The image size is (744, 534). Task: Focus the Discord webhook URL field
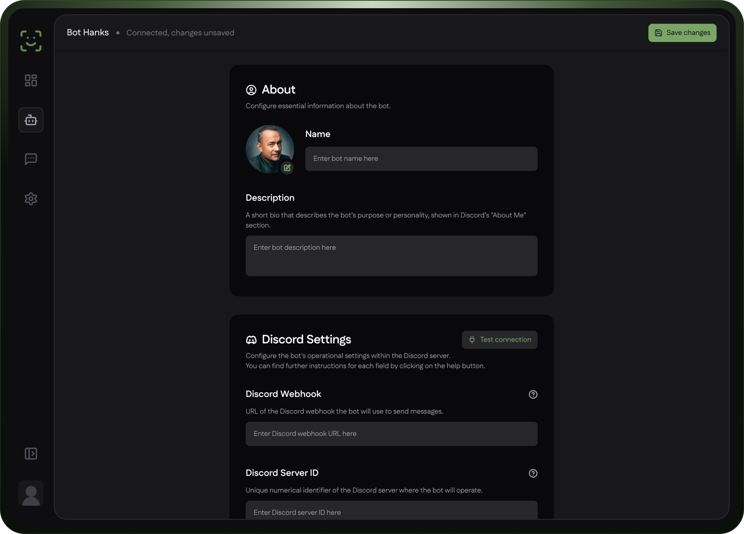coord(391,434)
